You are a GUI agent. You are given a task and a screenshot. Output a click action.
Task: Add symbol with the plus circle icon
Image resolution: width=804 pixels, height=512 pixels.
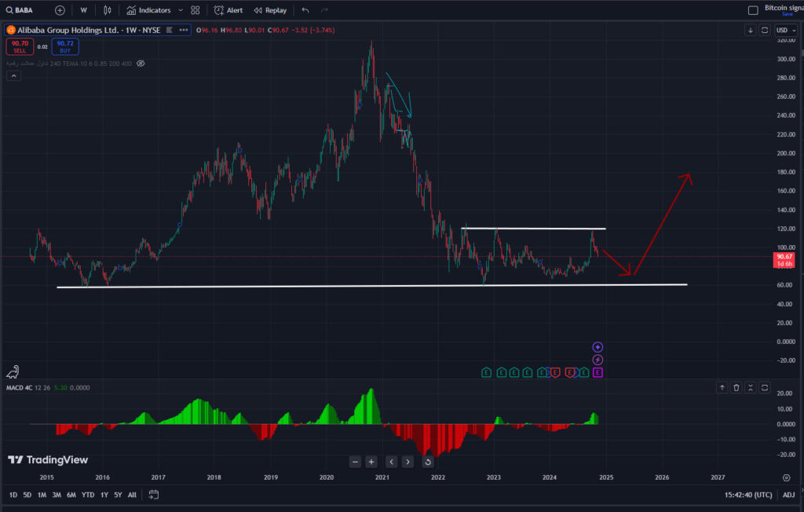tap(60, 10)
